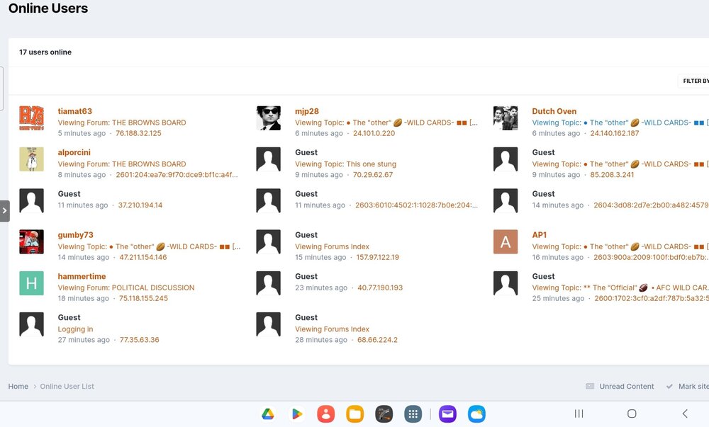Expand the collapsed side panel arrow
The height and width of the screenshot is (427, 709).
pos(4,211)
